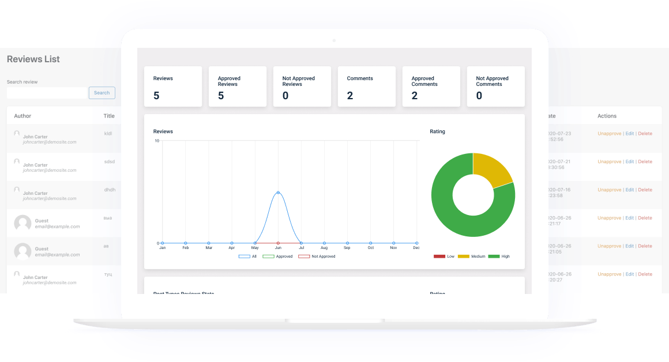
Task: Click email@example.com in the аа row
Action: (x=57, y=255)
